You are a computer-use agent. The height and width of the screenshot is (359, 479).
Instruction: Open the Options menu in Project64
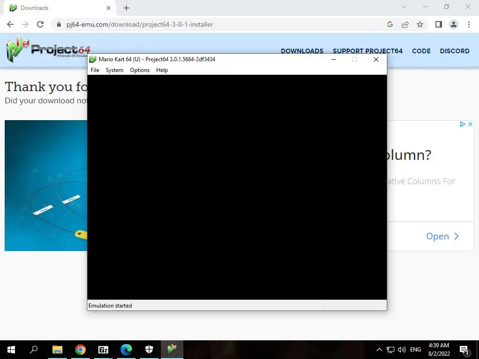tap(140, 70)
